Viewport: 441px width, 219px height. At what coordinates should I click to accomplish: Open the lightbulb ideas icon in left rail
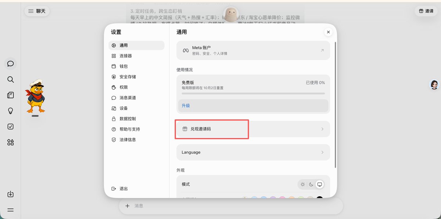coord(10,111)
